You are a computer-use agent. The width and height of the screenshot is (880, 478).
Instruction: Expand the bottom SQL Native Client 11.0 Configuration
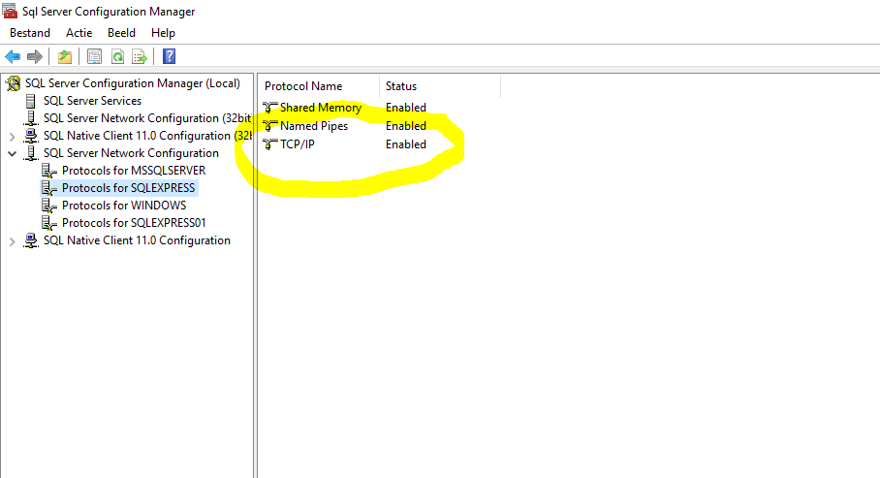point(12,241)
